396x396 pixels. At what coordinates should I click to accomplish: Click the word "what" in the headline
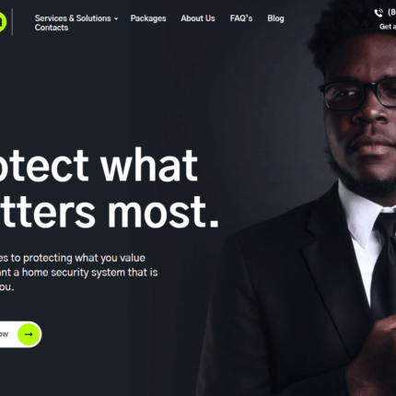coord(149,165)
